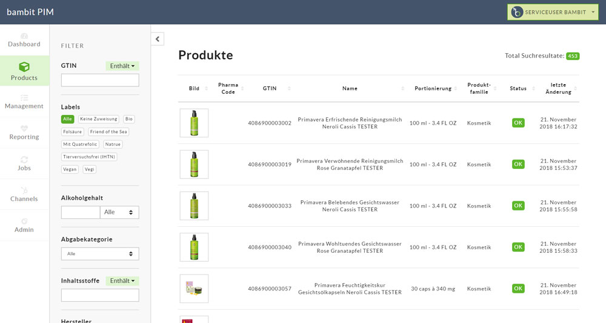Screen dimensions: 606x323
Task: Click OK status badge for GTIN 4086900003002
Action: [x=518, y=123]
